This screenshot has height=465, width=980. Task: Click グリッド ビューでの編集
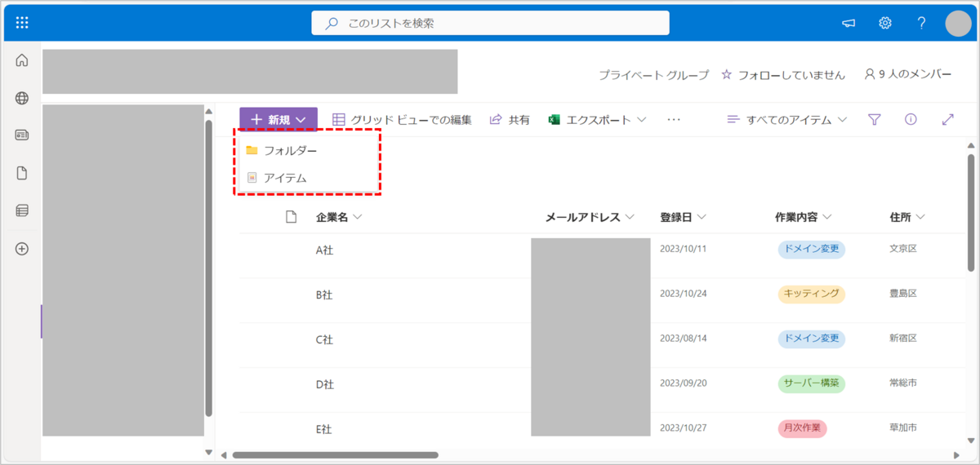click(402, 119)
